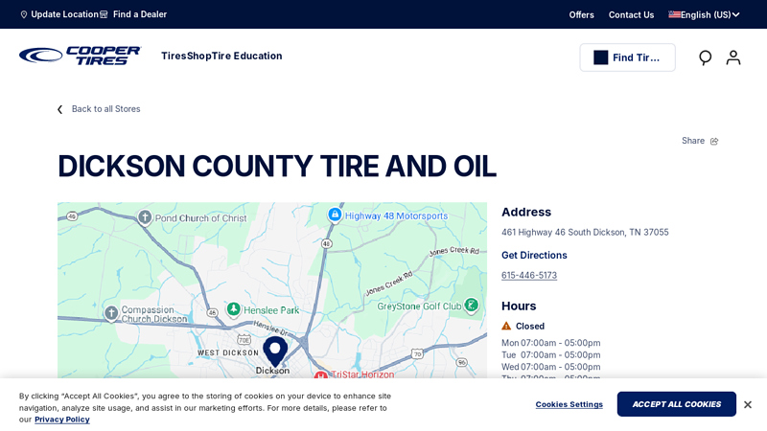This screenshot has height=431, width=767.
Task: Go Back to all Stores
Action: click(105, 109)
